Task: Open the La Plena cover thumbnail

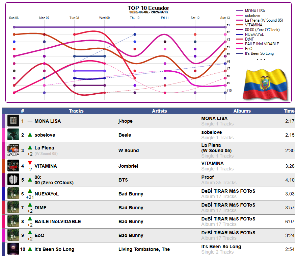Action: [13, 150]
